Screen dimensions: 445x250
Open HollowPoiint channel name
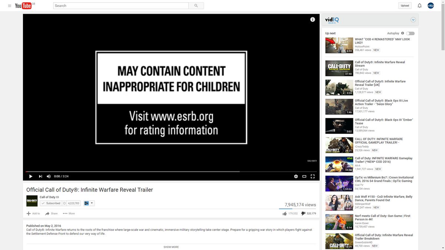pos(362,46)
